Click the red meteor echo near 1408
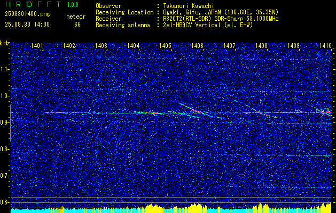This screenshot has width=336, height=213. (x=262, y=112)
